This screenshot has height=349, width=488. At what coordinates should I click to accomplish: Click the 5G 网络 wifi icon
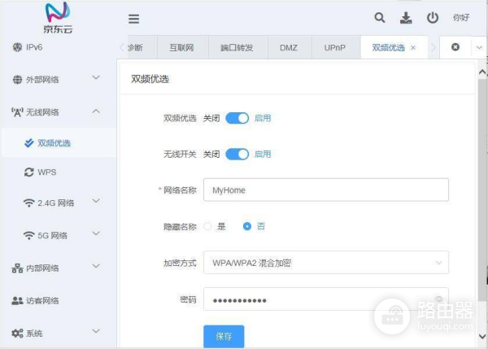29,235
